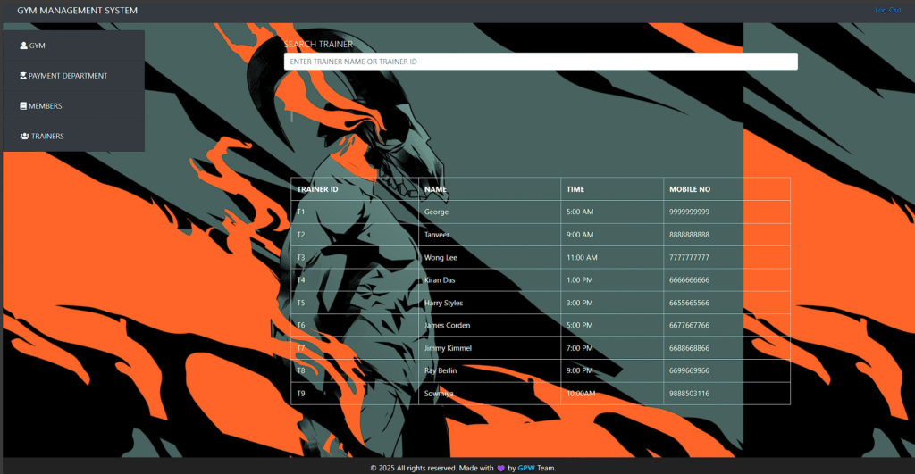
Task: Click Harry Styles' mobile number 6655665566
Action: (689, 304)
